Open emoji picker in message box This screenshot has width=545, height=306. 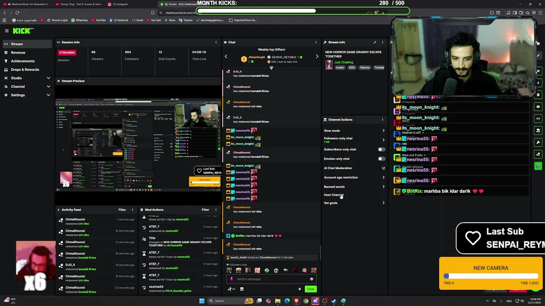click(x=312, y=279)
